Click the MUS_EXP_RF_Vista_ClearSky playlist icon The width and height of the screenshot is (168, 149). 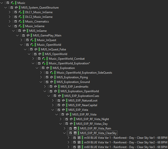pos(75,133)
